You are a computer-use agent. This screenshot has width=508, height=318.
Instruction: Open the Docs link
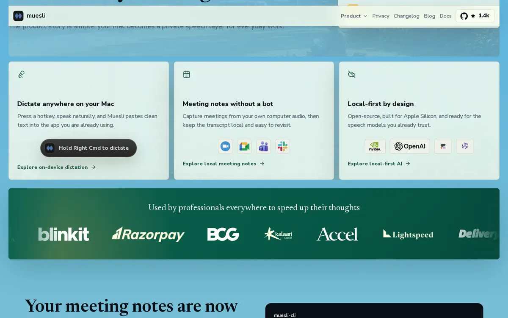445,16
